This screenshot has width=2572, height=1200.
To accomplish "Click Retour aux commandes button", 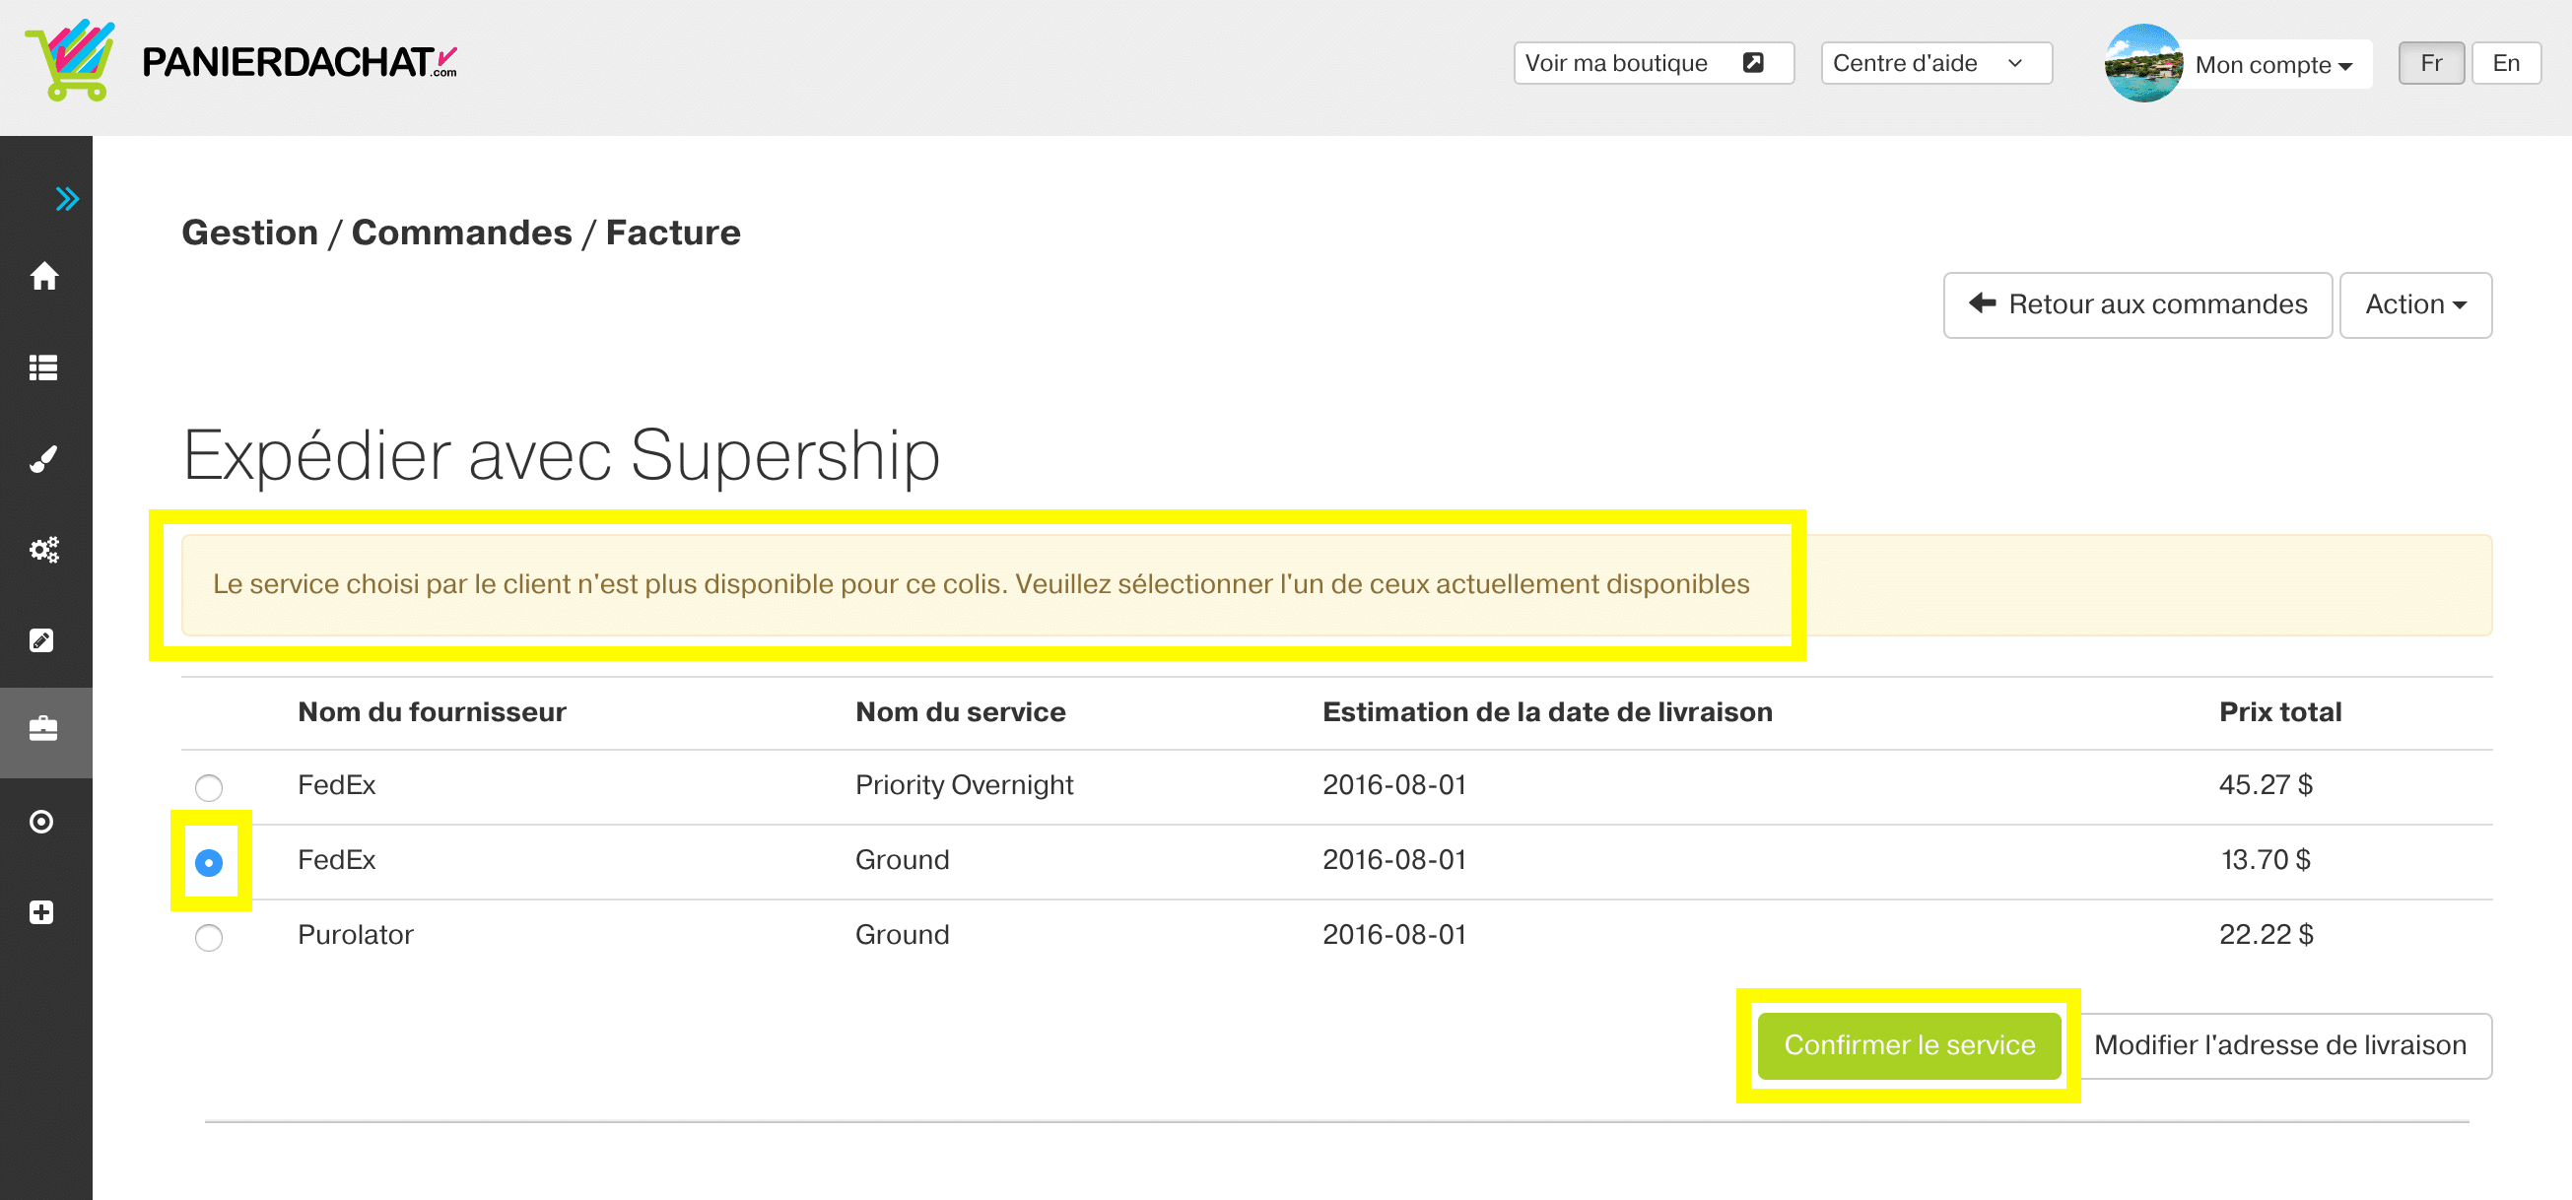I will tap(2136, 304).
